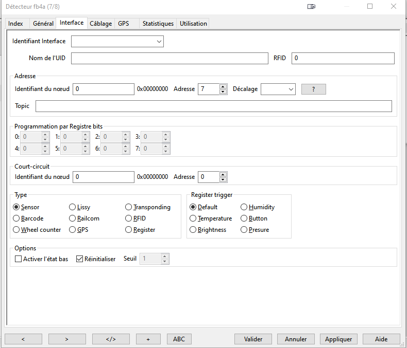Screen dimensions: 407x348
Task: Click the '</>' button at bottom
Action: (x=111, y=339)
